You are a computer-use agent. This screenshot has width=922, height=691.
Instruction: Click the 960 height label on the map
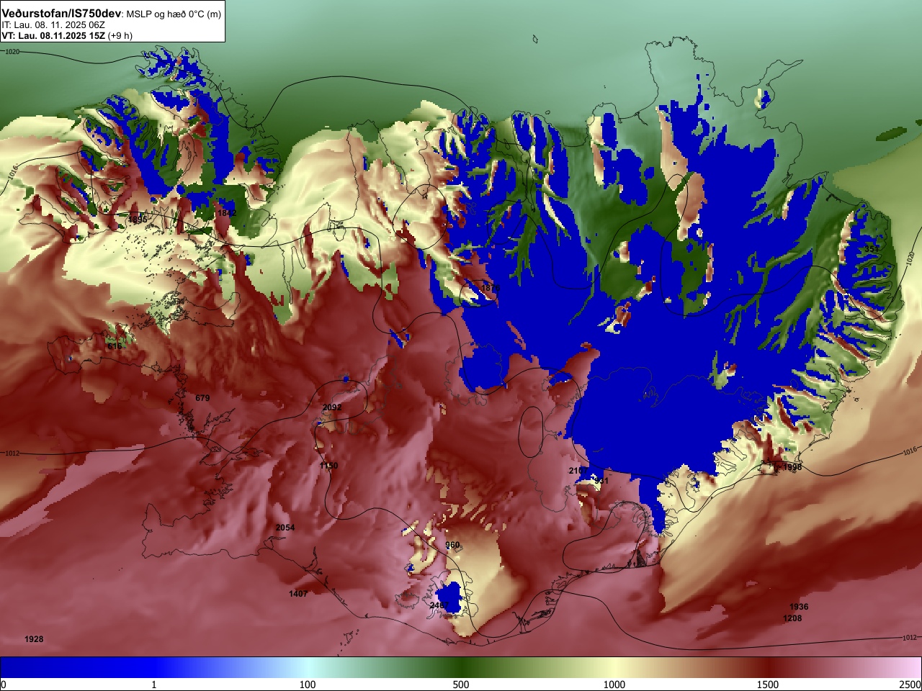(x=452, y=545)
